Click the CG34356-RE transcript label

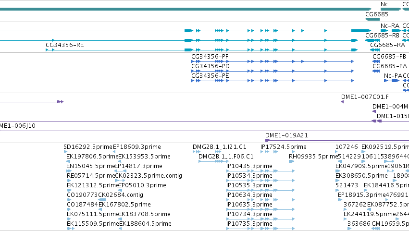click(x=65, y=45)
